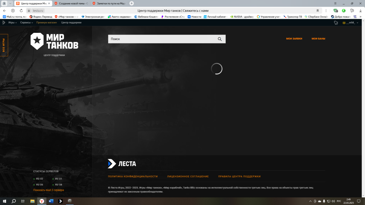Screen dimensions: 365x205
Task: Reload the page with the refresh icon
Action: 21,10
